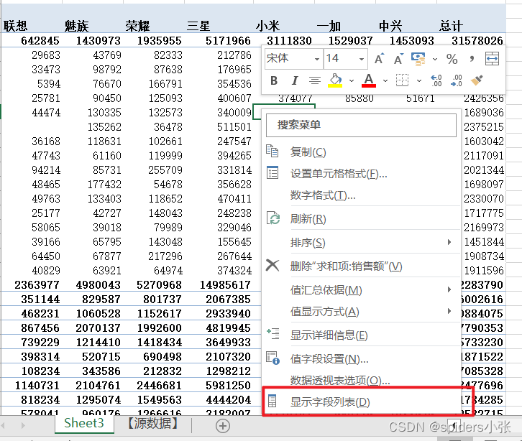Choose 显示字段列表(D)
The height and width of the screenshot is (441, 522).
point(330,402)
